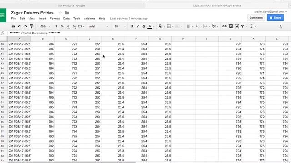Click the Print icon
The width and height of the screenshot is (291, 163).
coord(13,26)
